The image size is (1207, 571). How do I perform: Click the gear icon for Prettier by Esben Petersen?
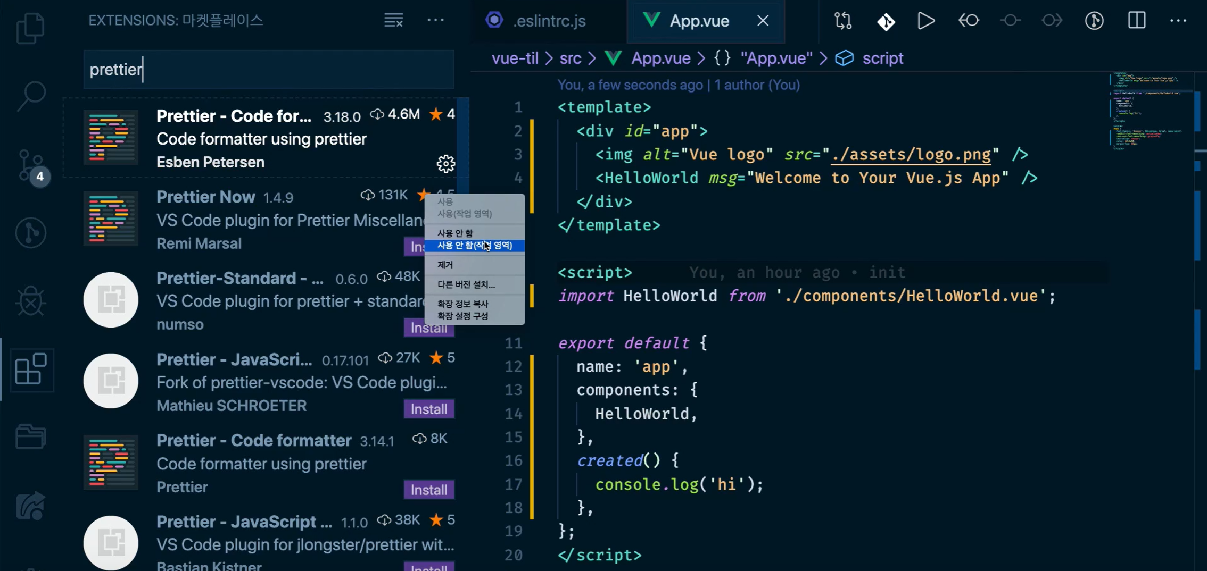tap(445, 163)
